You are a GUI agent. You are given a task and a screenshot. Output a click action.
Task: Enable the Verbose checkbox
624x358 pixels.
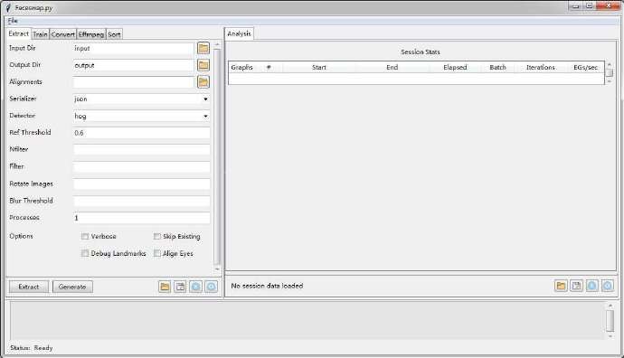tap(85, 236)
